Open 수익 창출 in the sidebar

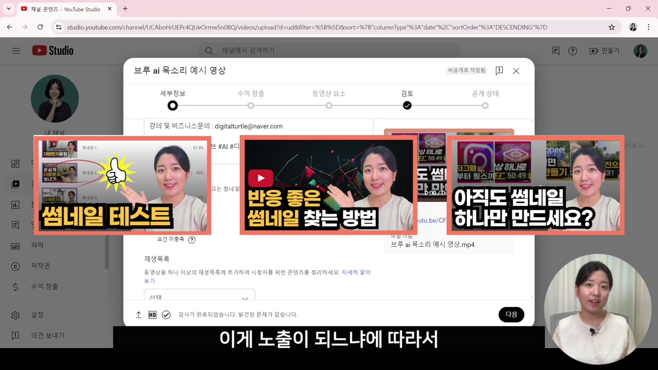[45, 286]
